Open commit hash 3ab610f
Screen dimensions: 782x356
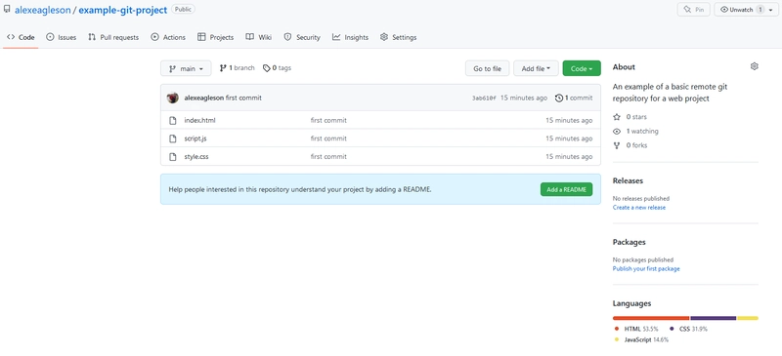[484, 99]
